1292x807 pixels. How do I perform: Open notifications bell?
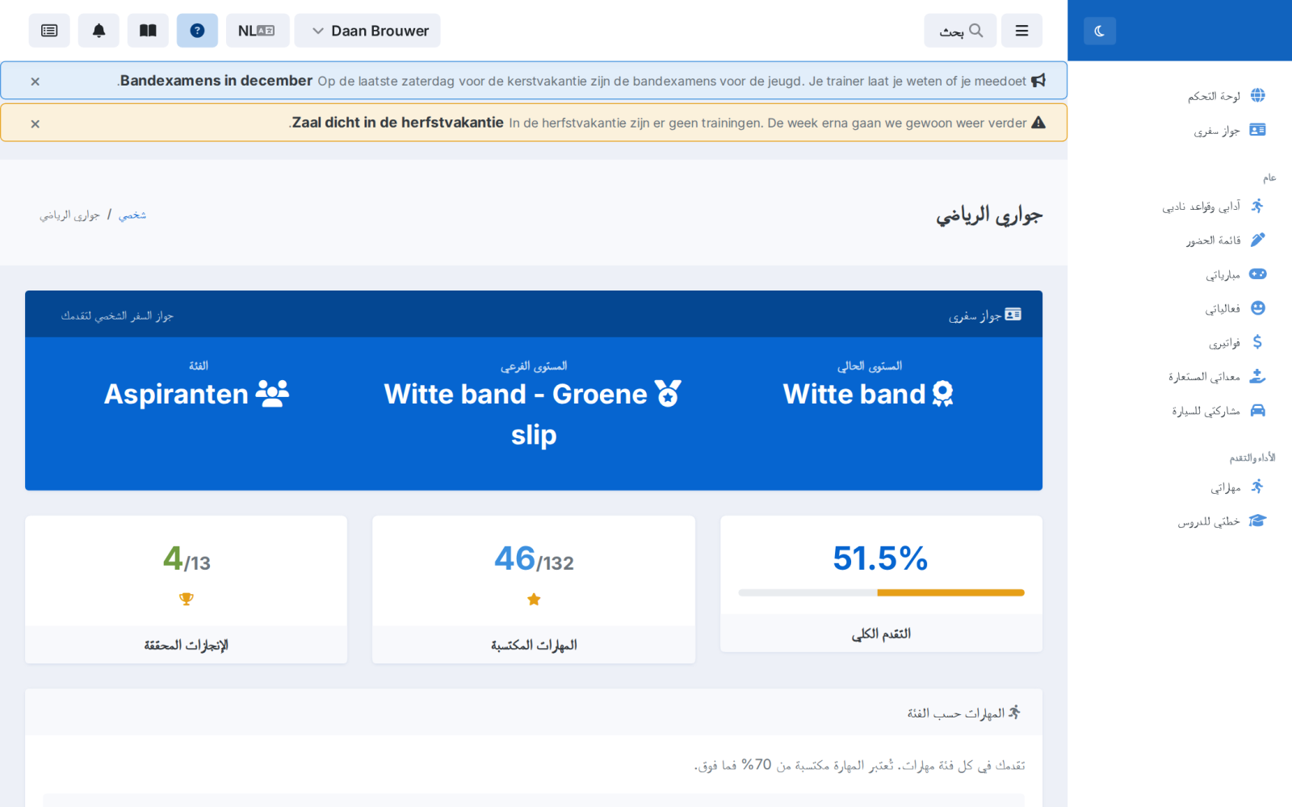pyautogui.click(x=99, y=31)
